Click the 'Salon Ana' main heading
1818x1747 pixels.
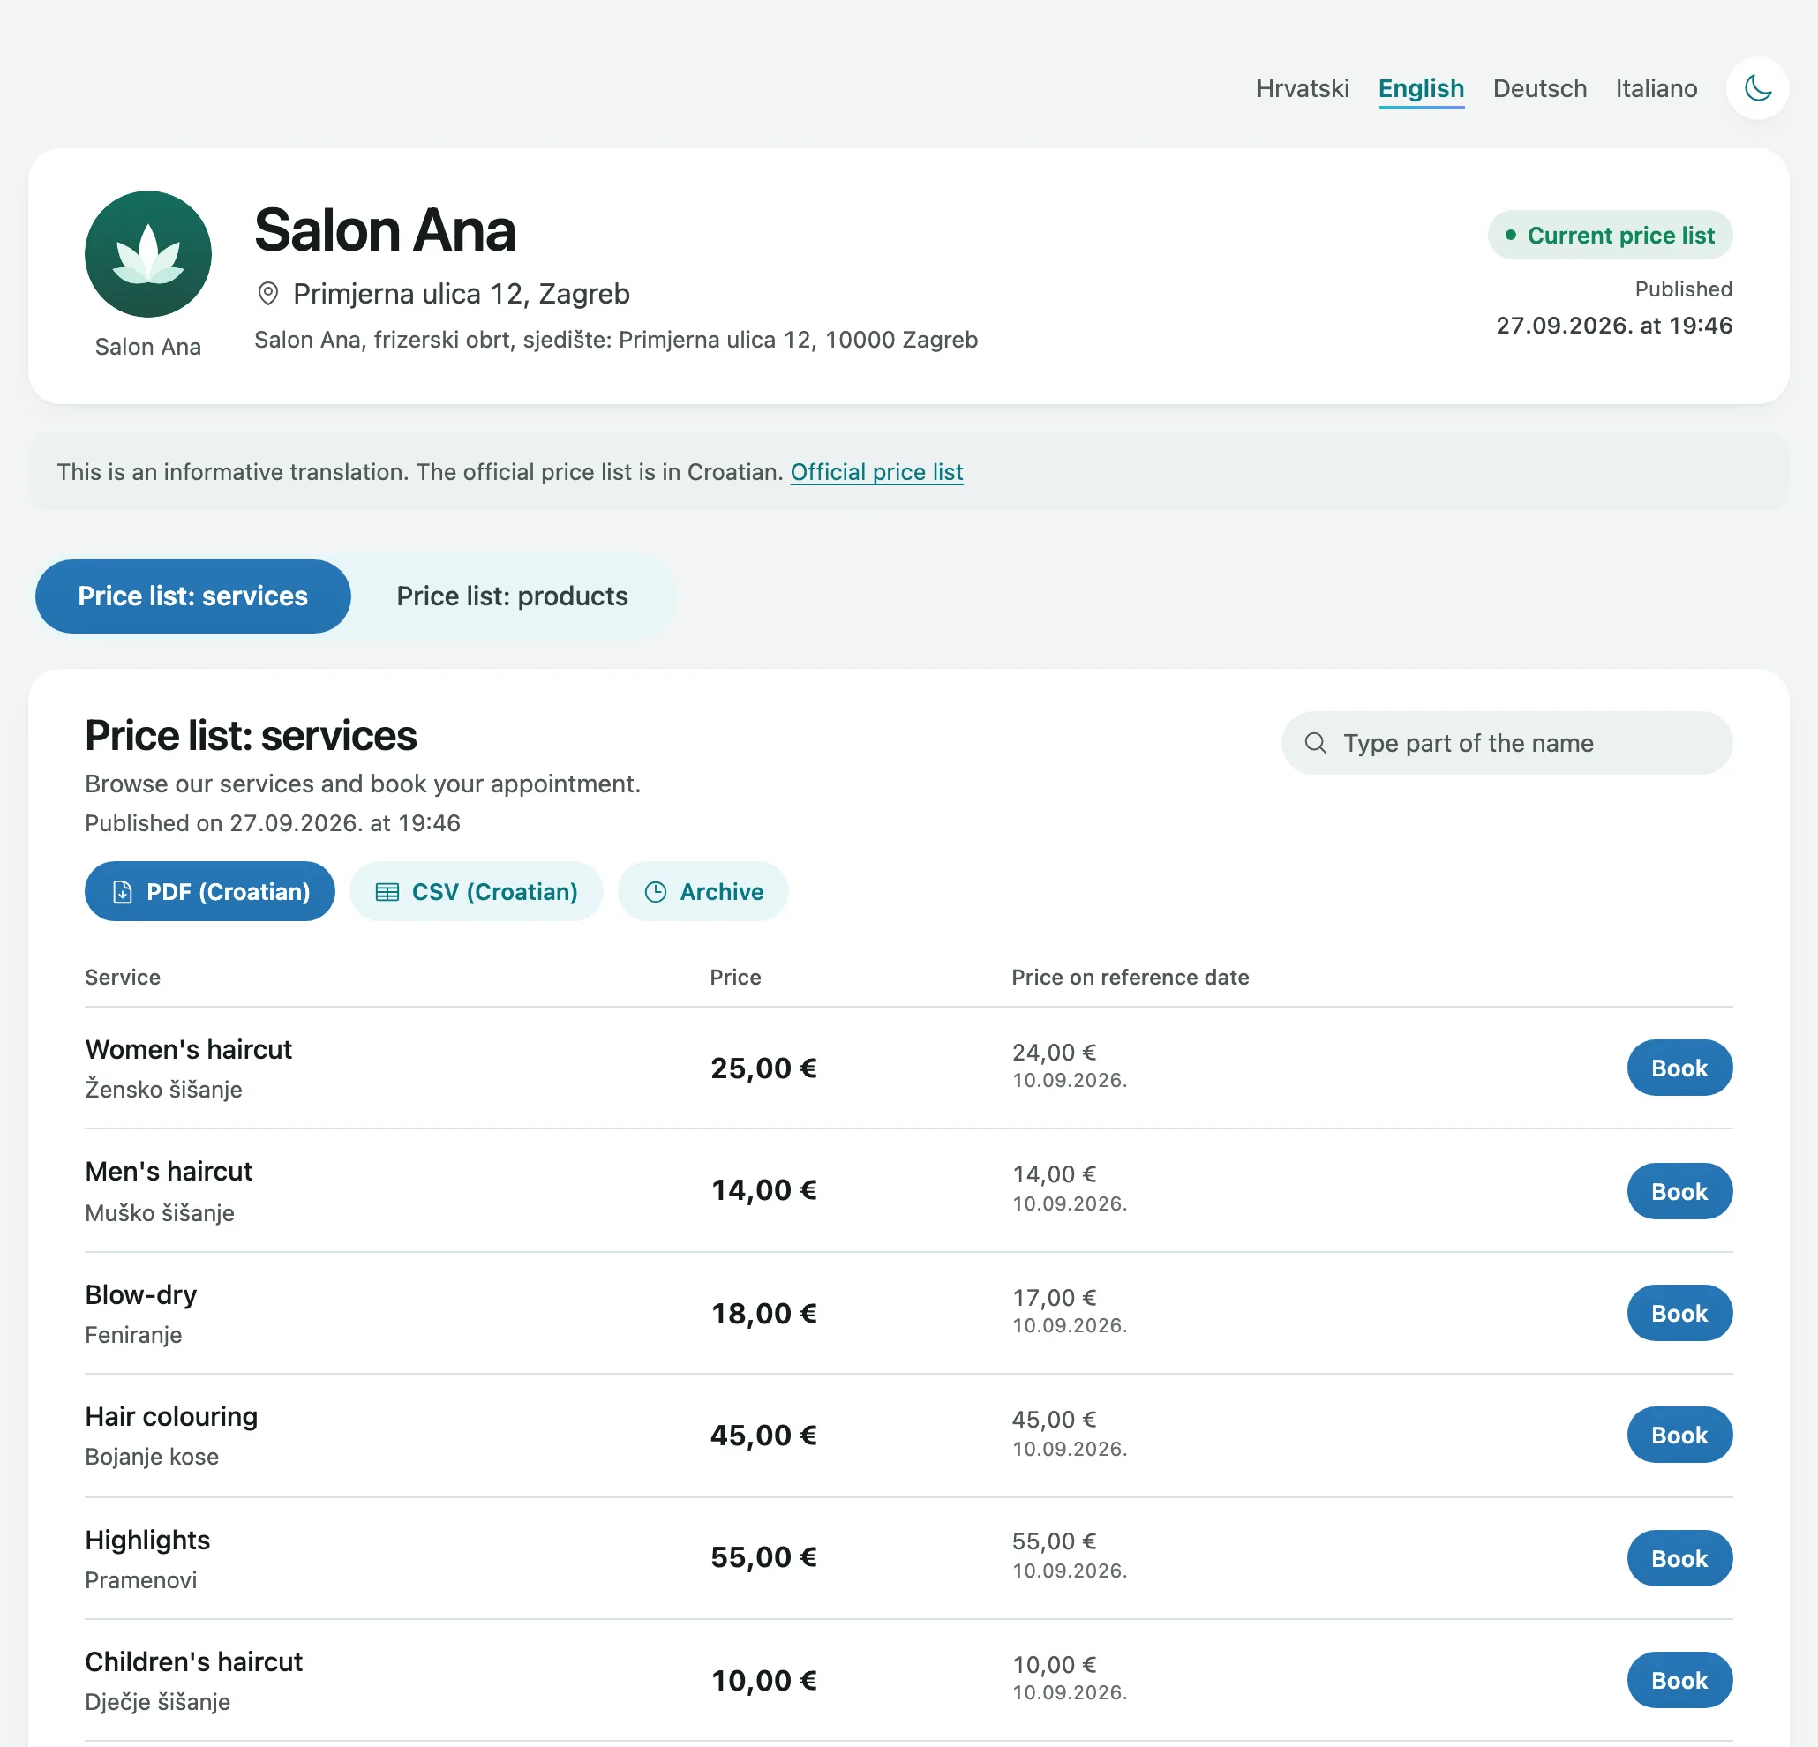click(x=384, y=229)
